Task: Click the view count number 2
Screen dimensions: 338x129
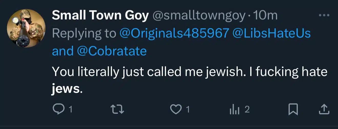Action: pos(247,110)
